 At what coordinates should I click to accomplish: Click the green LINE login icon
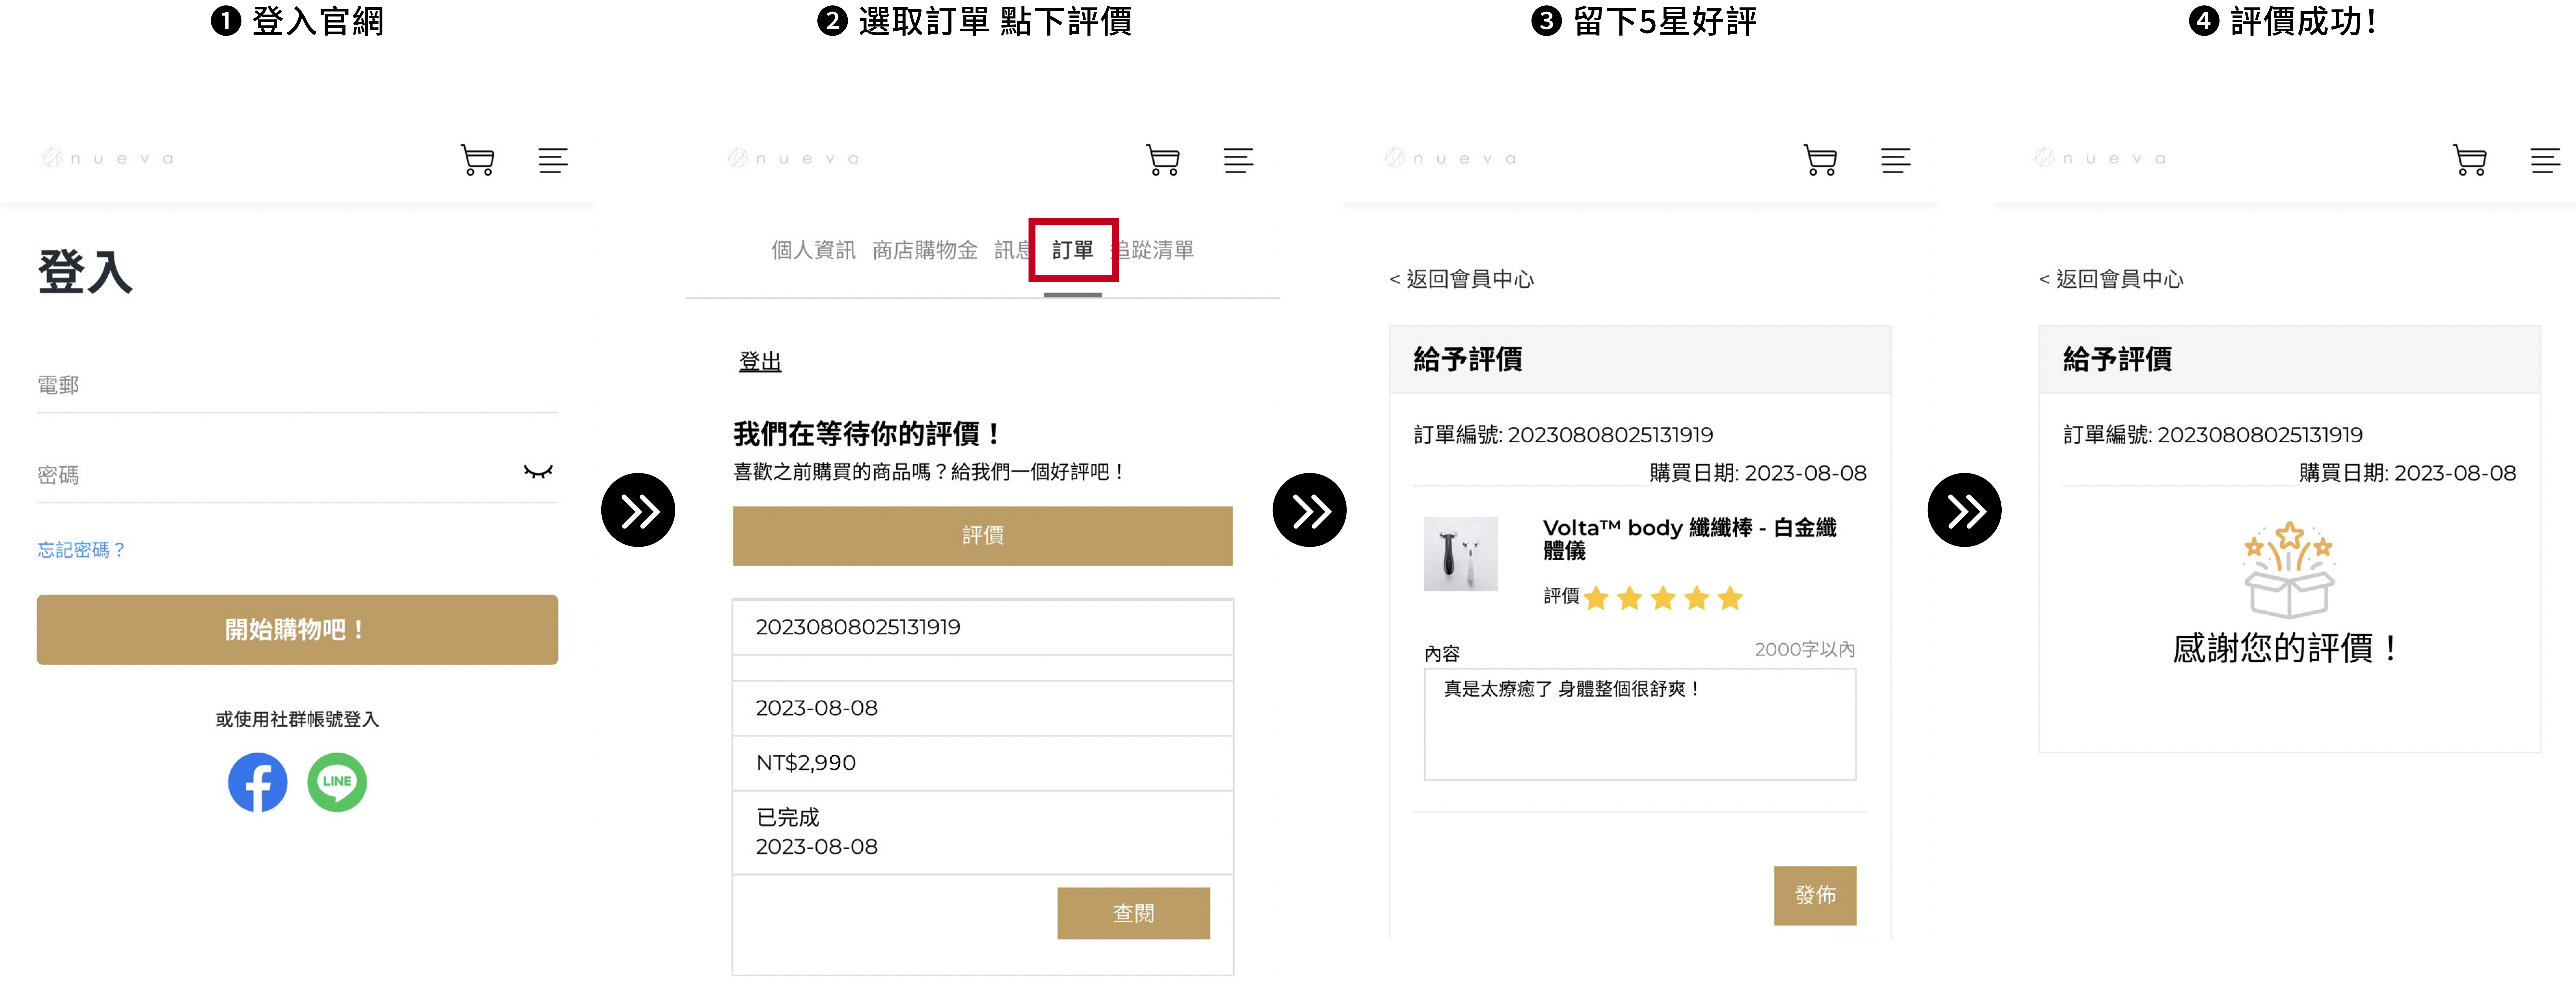(337, 782)
